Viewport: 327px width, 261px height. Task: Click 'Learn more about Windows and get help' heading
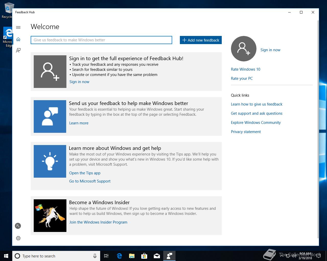(x=115, y=148)
